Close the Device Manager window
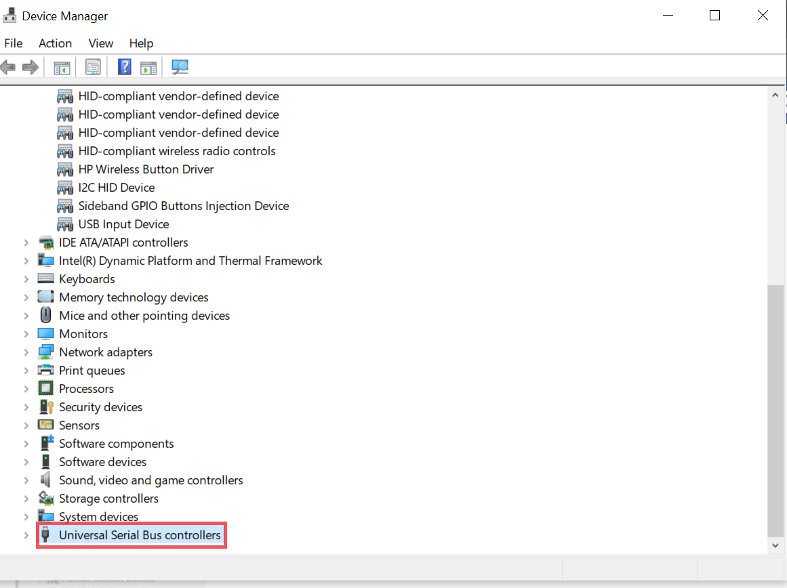This screenshot has width=787, height=588. click(763, 16)
